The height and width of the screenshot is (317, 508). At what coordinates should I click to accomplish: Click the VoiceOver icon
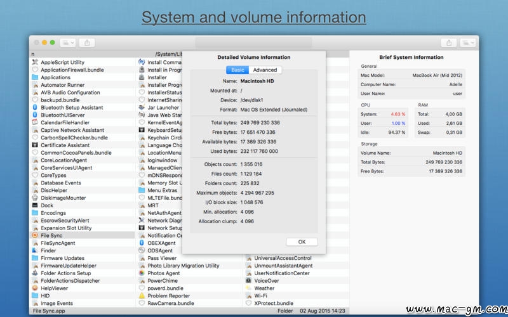[248, 280]
